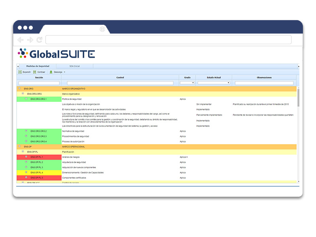The image size is (316, 237).
Task: Open the Grado filter dropdown
Action: click(193, 83)
